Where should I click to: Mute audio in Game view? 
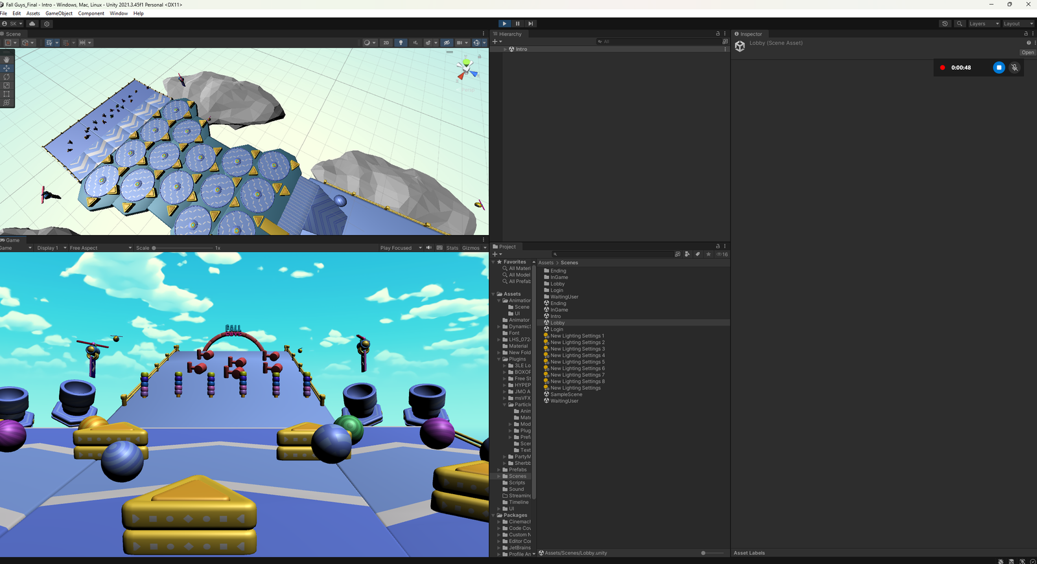tap(428, 248)
